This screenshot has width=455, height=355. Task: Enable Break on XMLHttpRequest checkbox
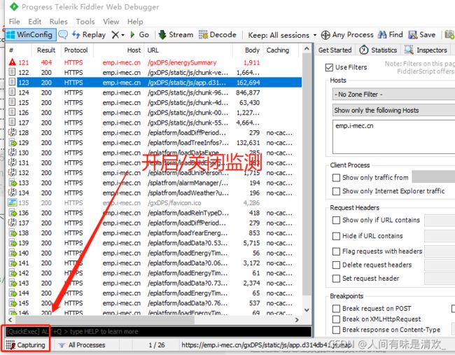click(336, 319)
